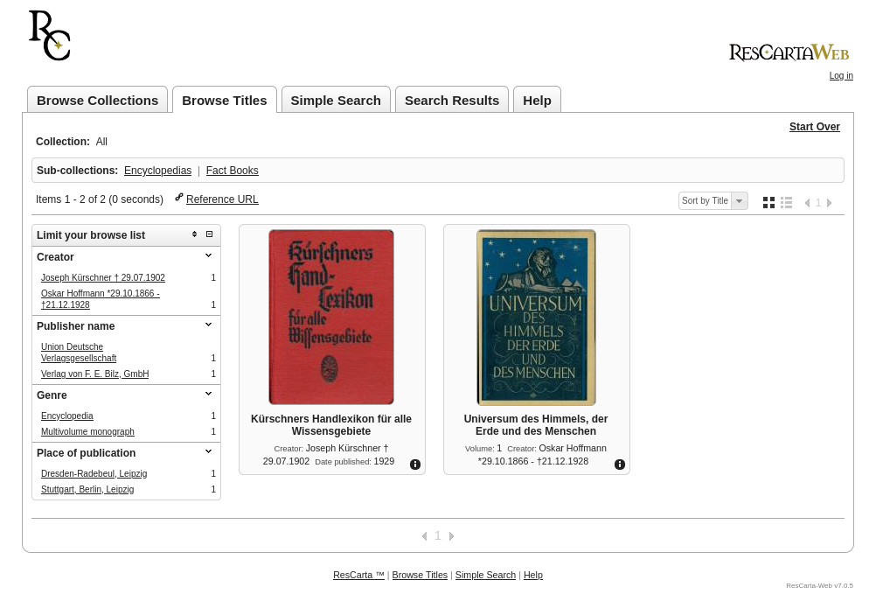The height and width of the screenshot is (594, 876).
Task: Switch to Browse Collections tab
Action: click(97, 100)
